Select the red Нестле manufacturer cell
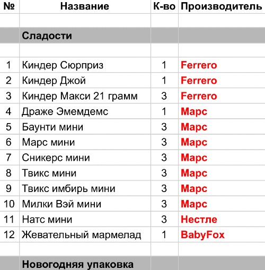 (x=222, y=219)
